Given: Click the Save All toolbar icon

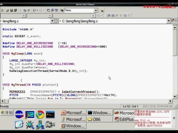Looking at the screenshot, I should click(x=15, y=10).
